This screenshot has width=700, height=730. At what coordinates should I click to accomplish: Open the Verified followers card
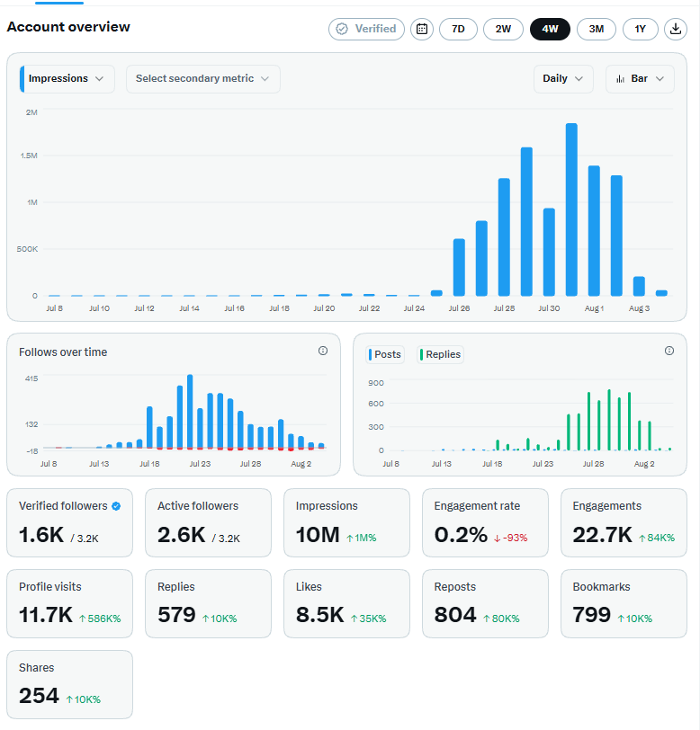click(69, 522)
